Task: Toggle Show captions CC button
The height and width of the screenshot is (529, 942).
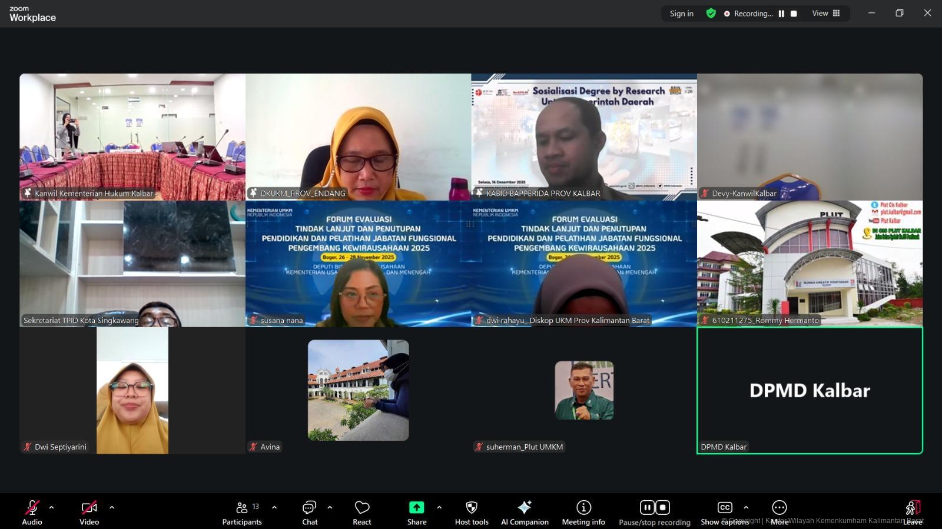Action: pos(725,508)
